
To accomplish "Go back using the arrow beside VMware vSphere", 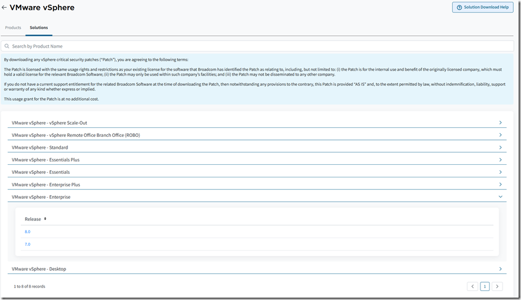I will (4, 7).
